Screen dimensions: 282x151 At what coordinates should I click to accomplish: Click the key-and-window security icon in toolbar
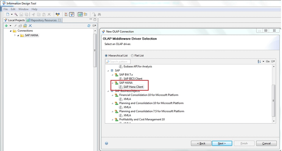(x=86, y=14)
